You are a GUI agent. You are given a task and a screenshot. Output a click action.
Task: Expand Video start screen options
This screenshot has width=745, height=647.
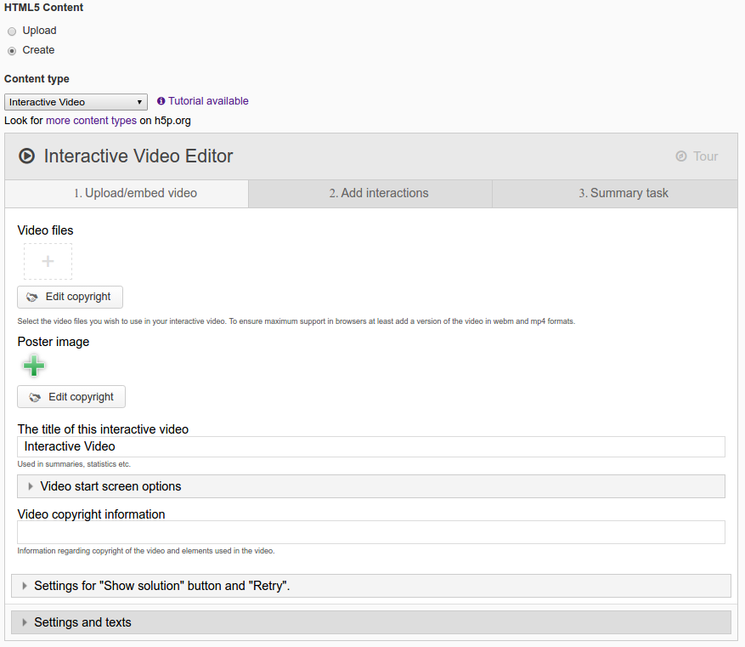371,486
